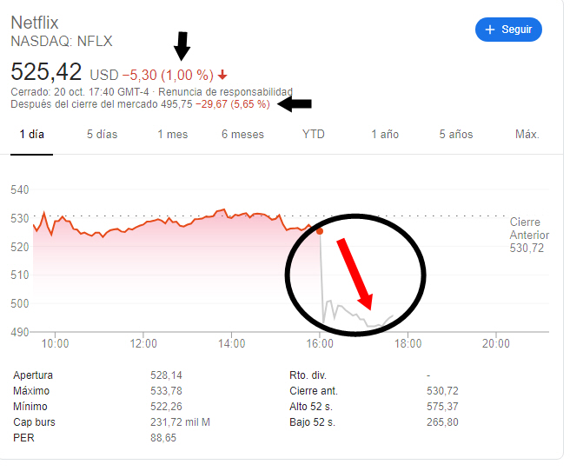This screenshot has width=570, height=471.
Task: Switch chart to YTD
Action: (313, 135)
